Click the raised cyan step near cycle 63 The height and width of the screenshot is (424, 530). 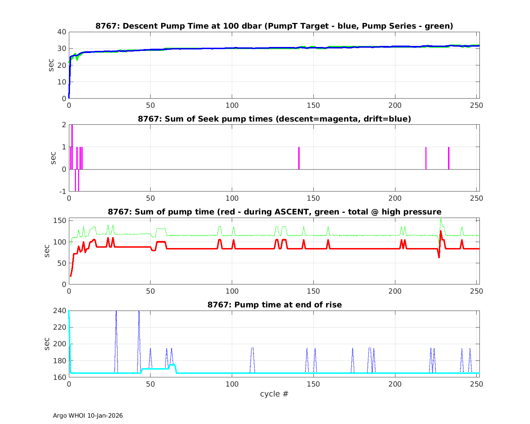[x=172, y=365]
